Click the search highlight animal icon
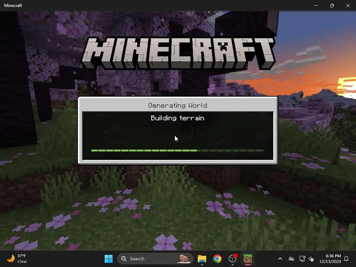This screenshot has height=267, width=356. (184, 259)
